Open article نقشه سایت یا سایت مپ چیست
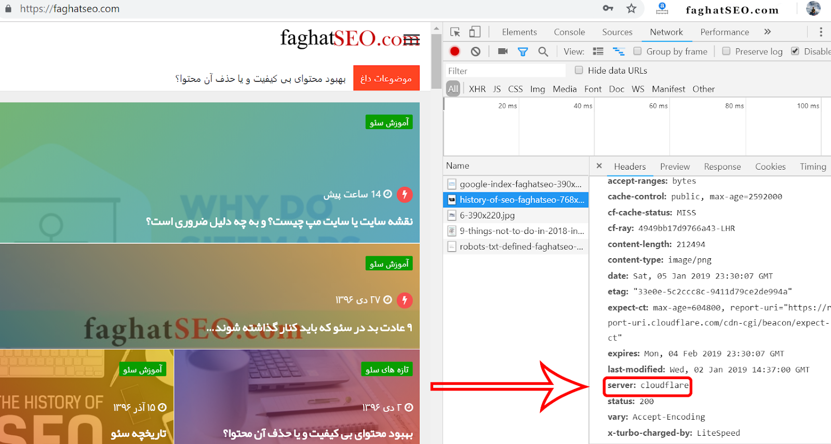 point(279,221)
